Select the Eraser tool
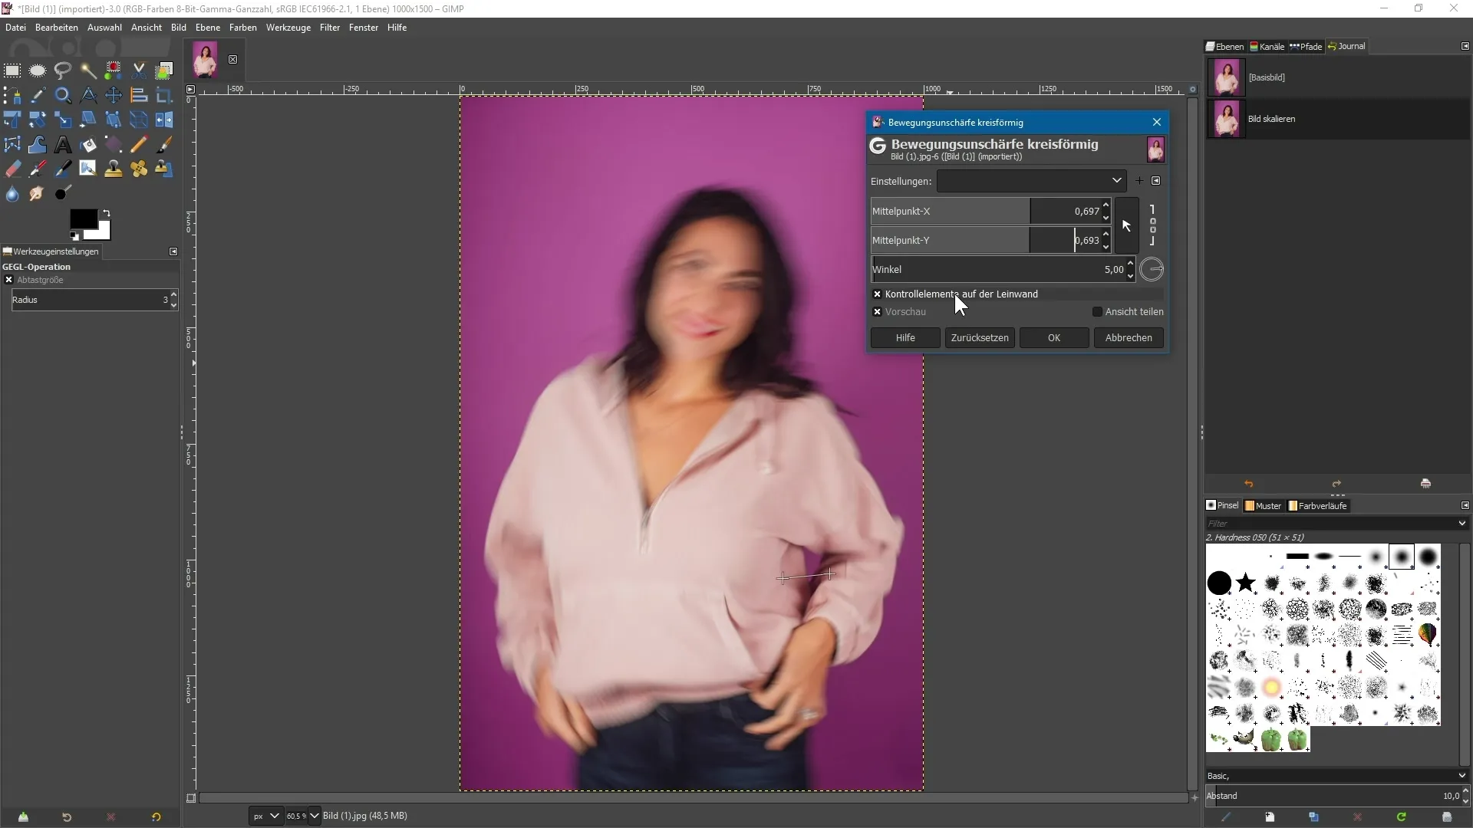This screenshot has height=828, width=1473. [x=12, y=169]
